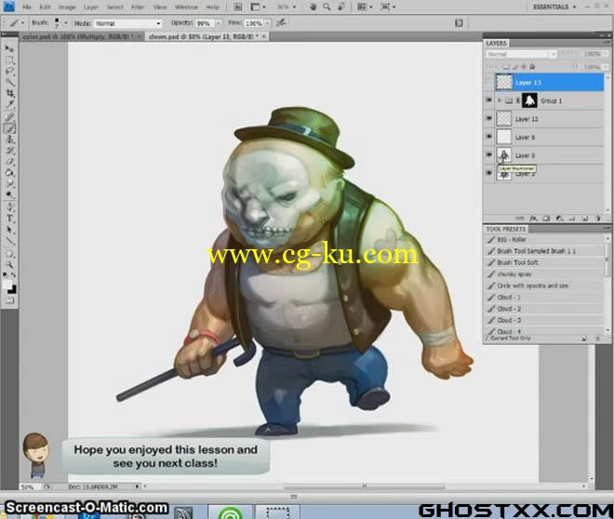The image size is (614, 519).
Task: Open the Filter menu
Action: (x=138, y=7)
